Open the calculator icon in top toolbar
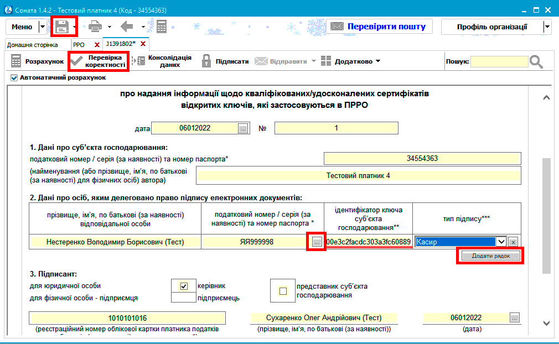This screenshot has height=344, width=559. [162, 27]
